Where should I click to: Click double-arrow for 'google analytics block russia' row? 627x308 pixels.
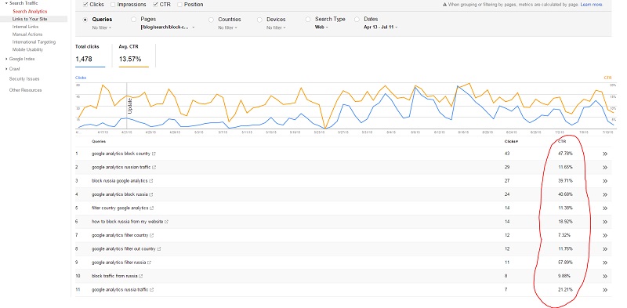click(605, 194)
